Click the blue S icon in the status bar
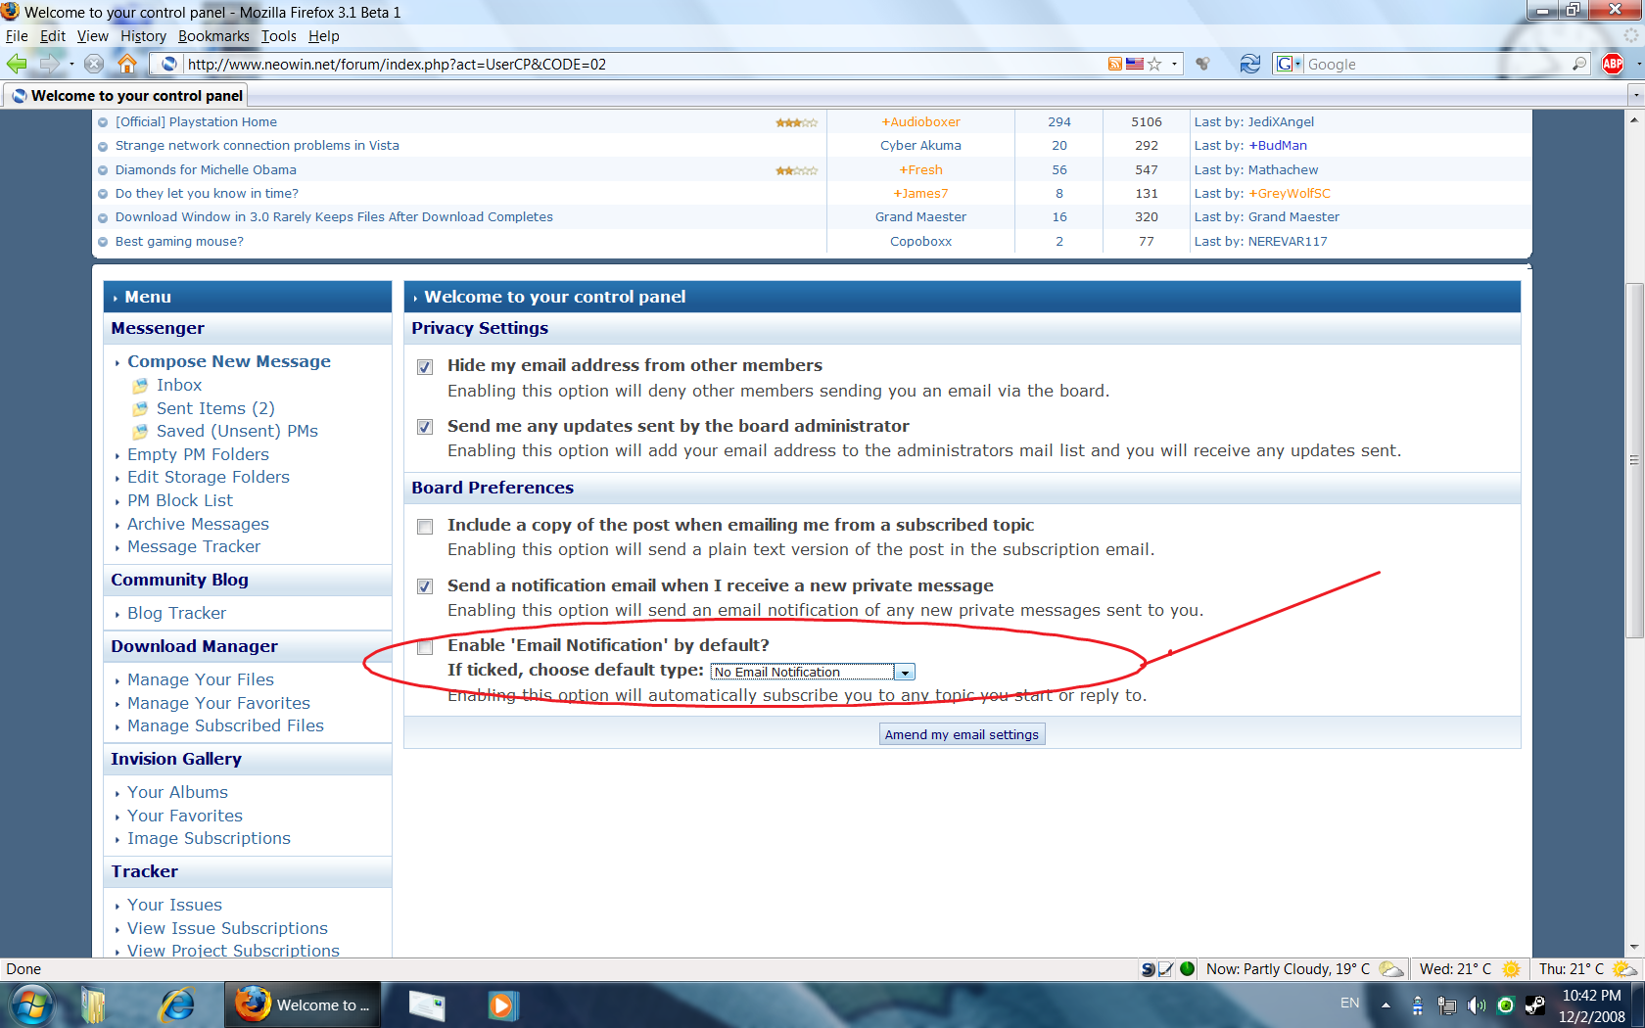This screenshot has height=1028, width=1645. tap(1149, 969)
